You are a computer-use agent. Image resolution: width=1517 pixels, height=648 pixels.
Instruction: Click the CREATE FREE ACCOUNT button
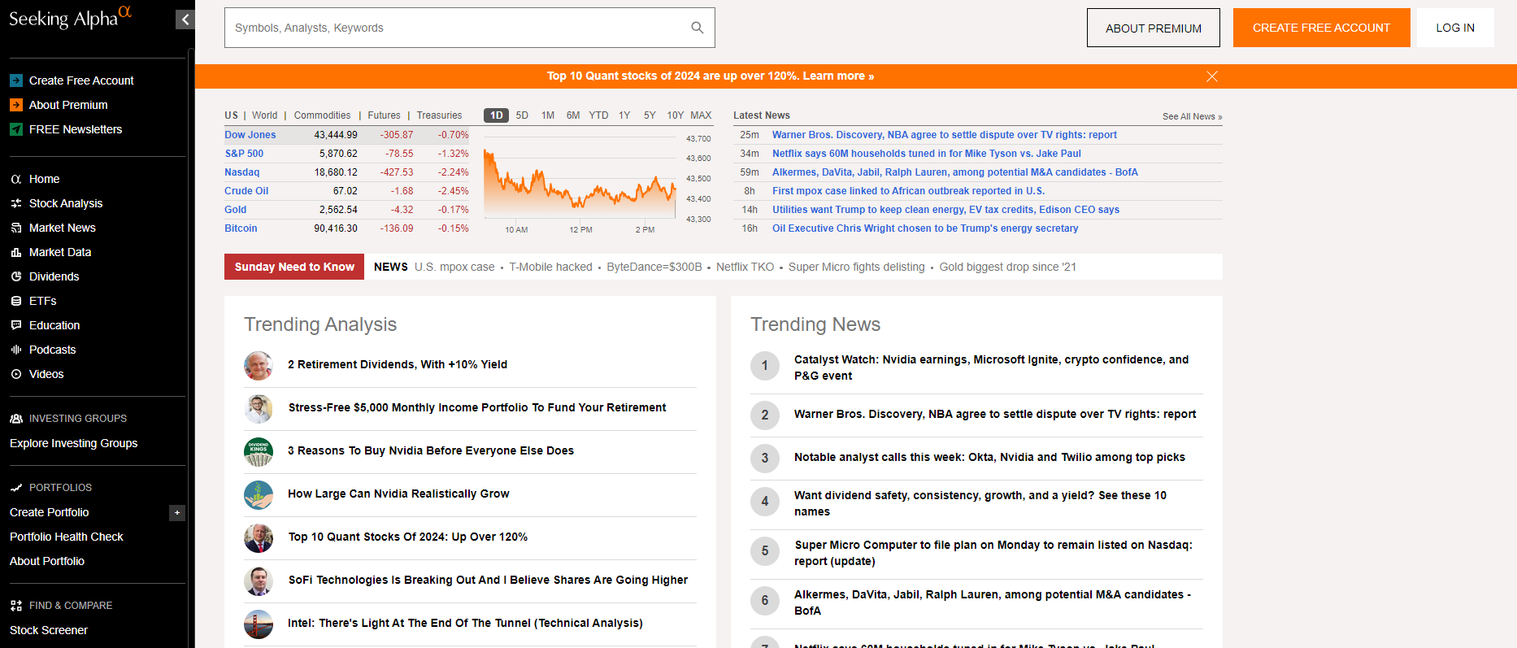1322,28
